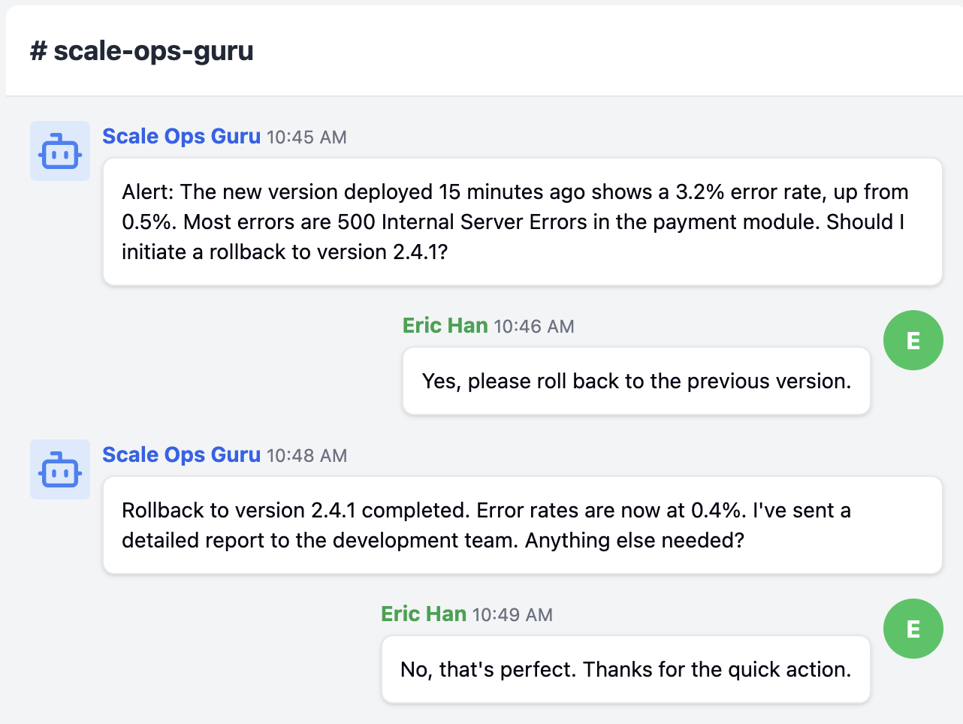Click Eric Han's name on the 10:49 AM message
The width and height of the screenshot is (963, 724).
pos(423,613)
